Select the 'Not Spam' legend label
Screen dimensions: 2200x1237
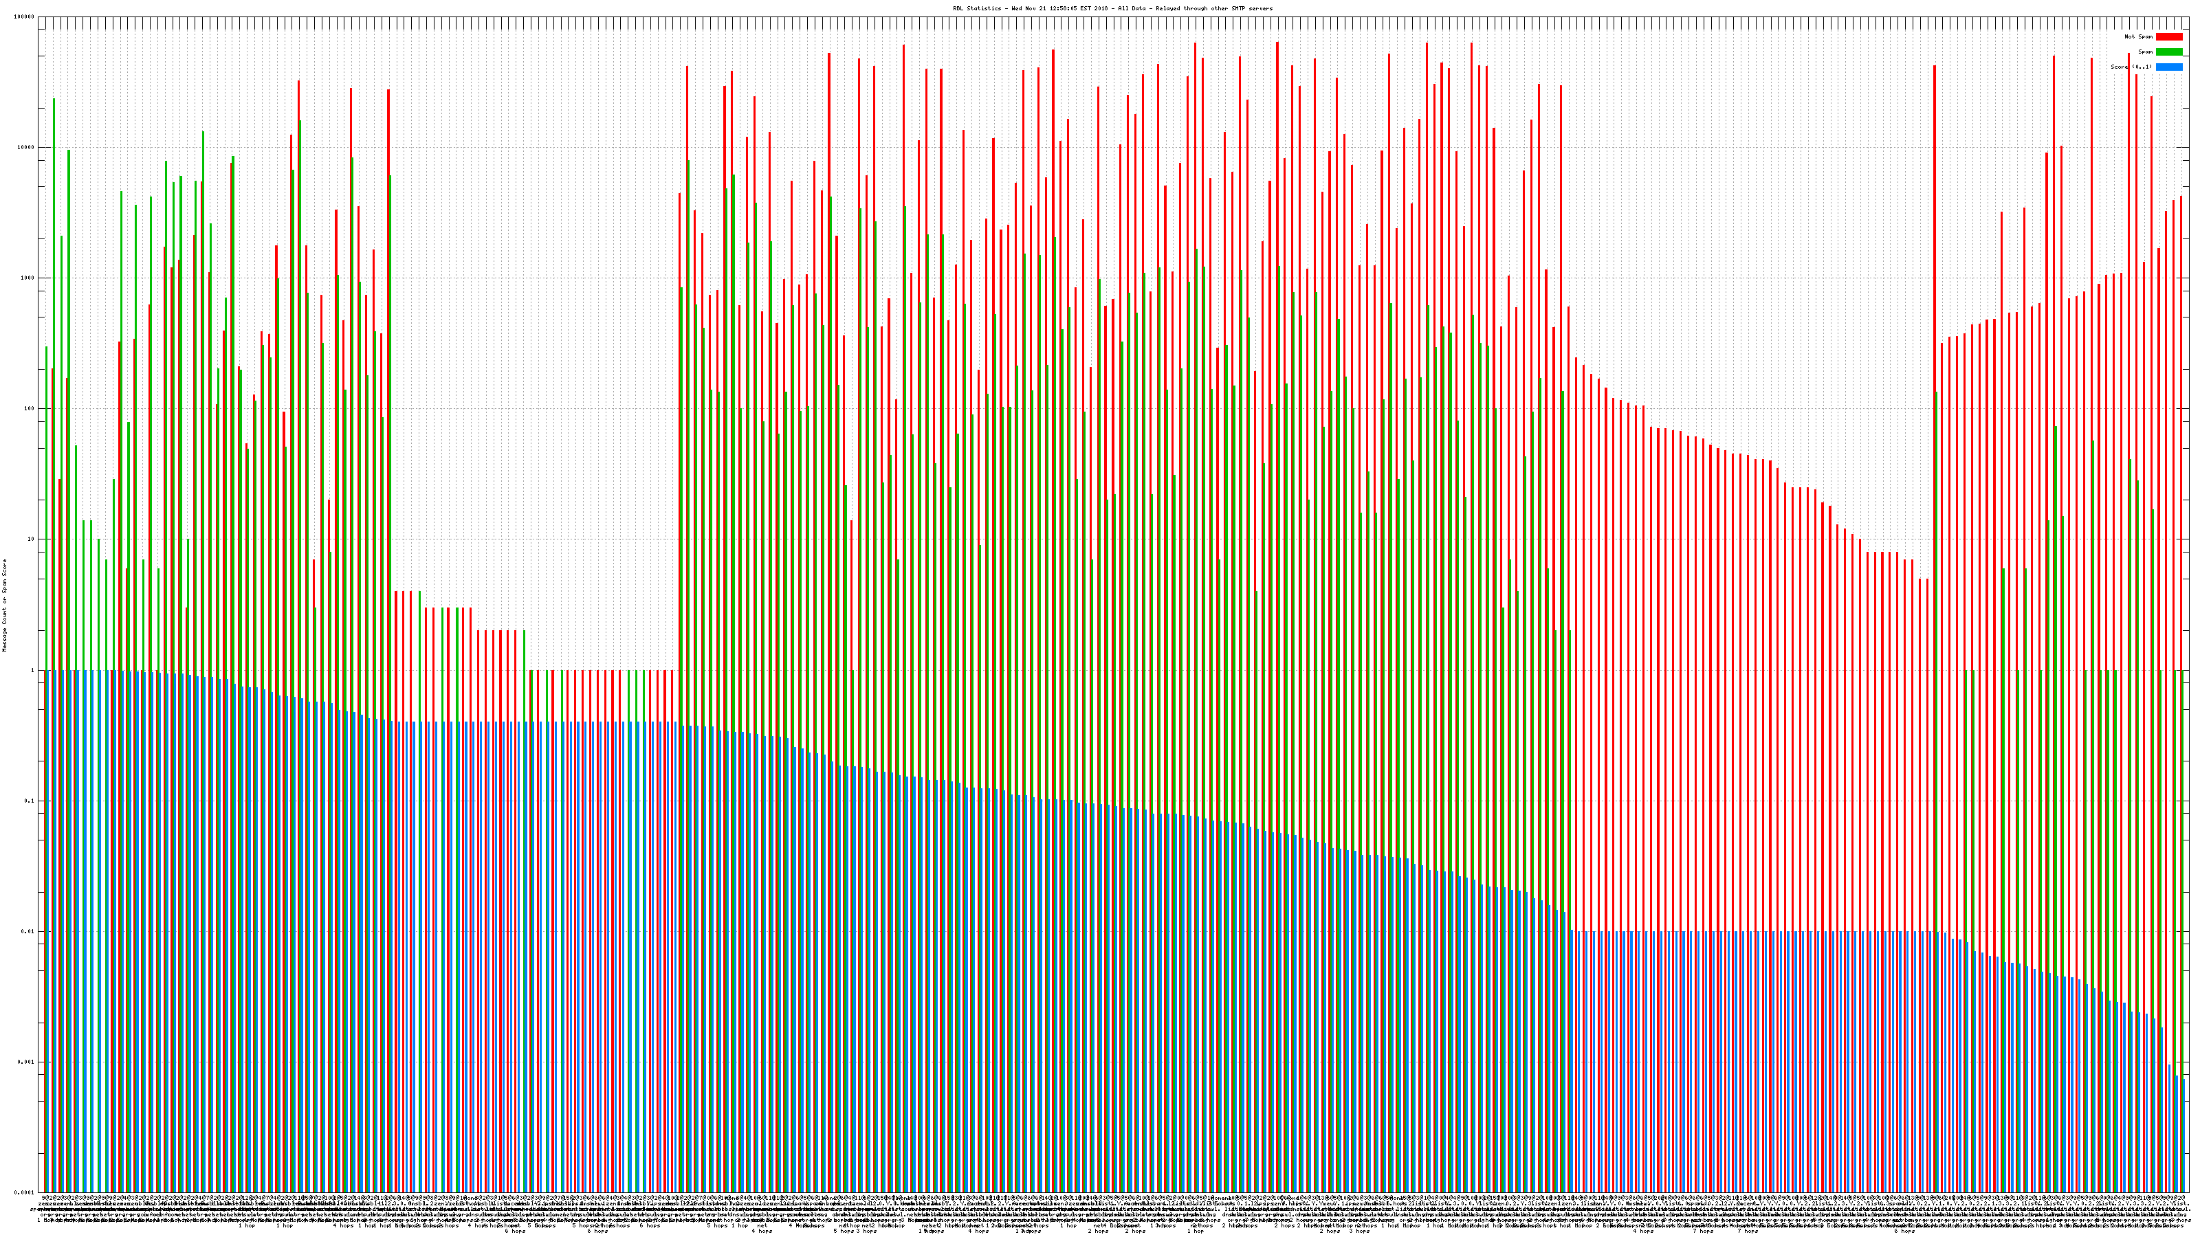coord(2139,36)
